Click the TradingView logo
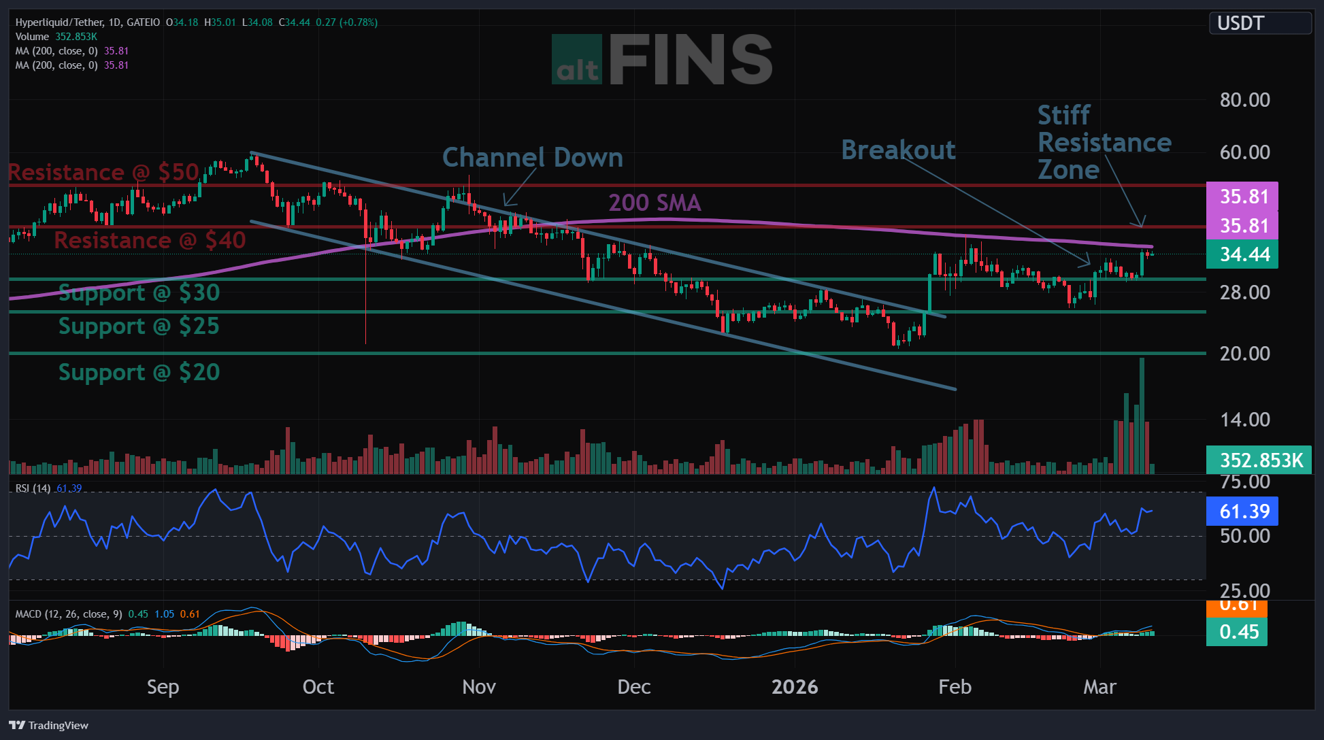The image size is (1324, 740). tap(49, 725)
